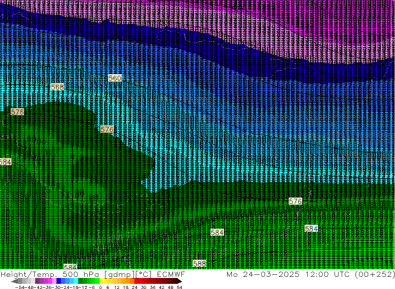Screen dimensions: 395x289
Task: Click the '30' legend scale value
Action: point(144,287)
